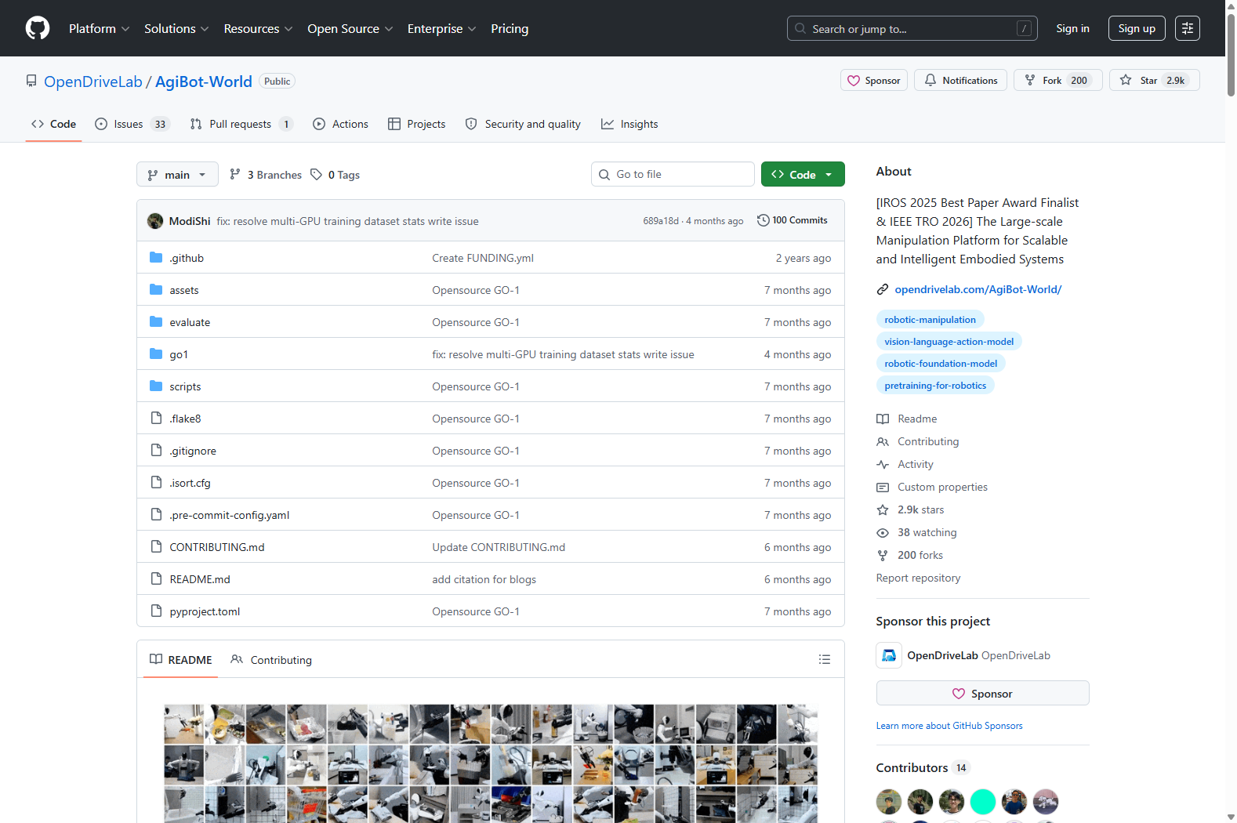Click the book icon beside Readme
Image resolution: width=1237 pixels, height=823 pixels.
[x=883, y=419]
